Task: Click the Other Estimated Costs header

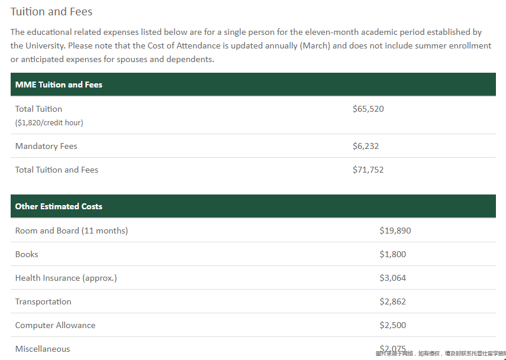Action: click(x=59, y=206)
